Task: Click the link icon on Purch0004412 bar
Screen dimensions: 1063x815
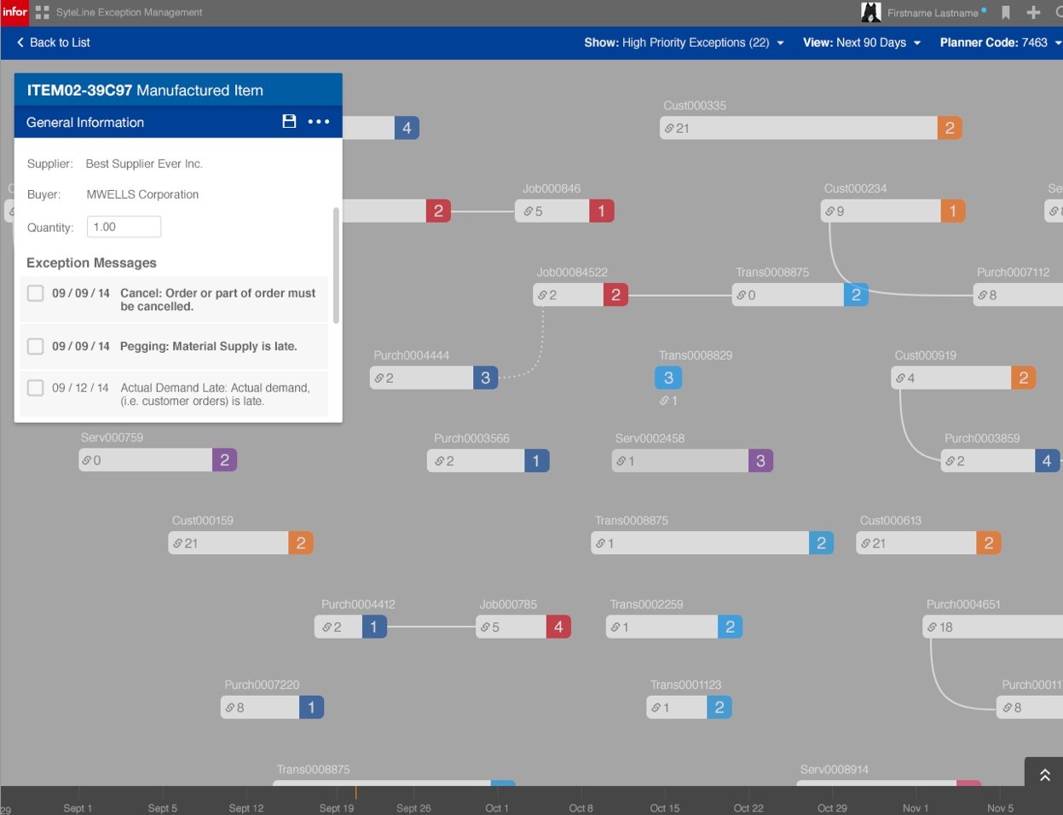Action: point(326,627)
